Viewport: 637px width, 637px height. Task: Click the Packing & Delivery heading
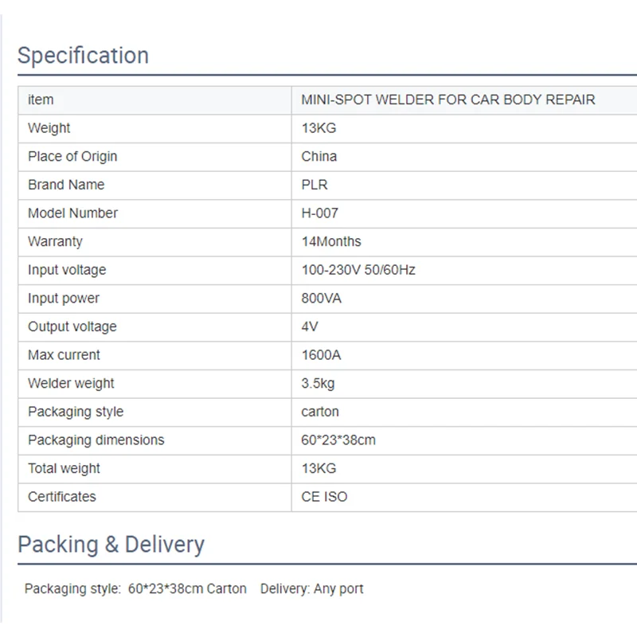(111, 545)
